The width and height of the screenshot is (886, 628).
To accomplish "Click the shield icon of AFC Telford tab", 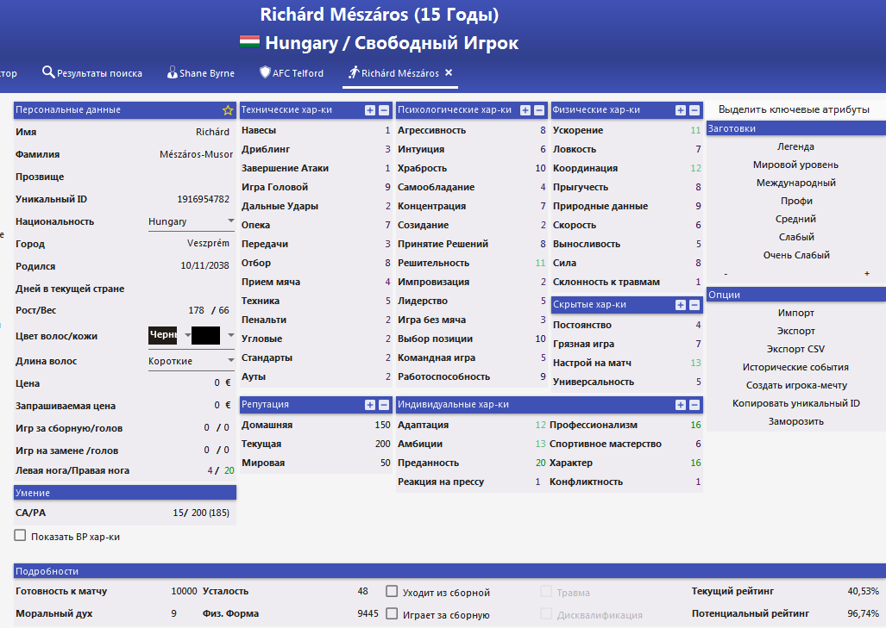I will tap(265, 72).
